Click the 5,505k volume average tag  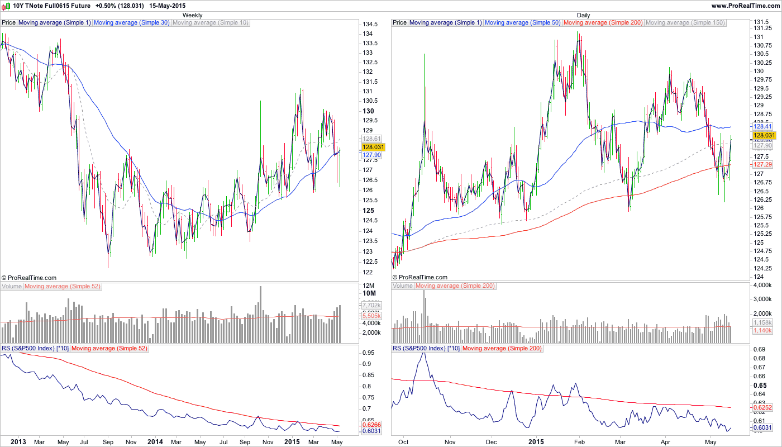pyautogui.click(x=371, y=316)
